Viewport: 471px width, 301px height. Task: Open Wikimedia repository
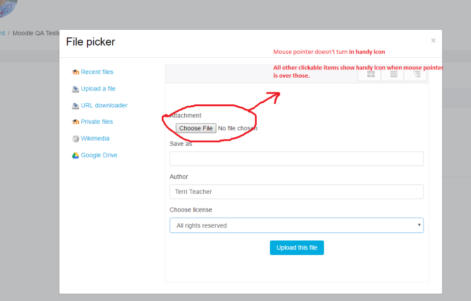pos(95,138)
